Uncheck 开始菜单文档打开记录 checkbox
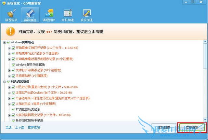Image resolution: width=208 pixels, height=140 pixels. [x=13, y=48]
